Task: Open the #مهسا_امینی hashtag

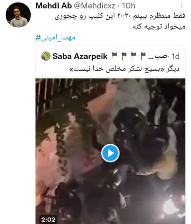Action: [55, 38]
